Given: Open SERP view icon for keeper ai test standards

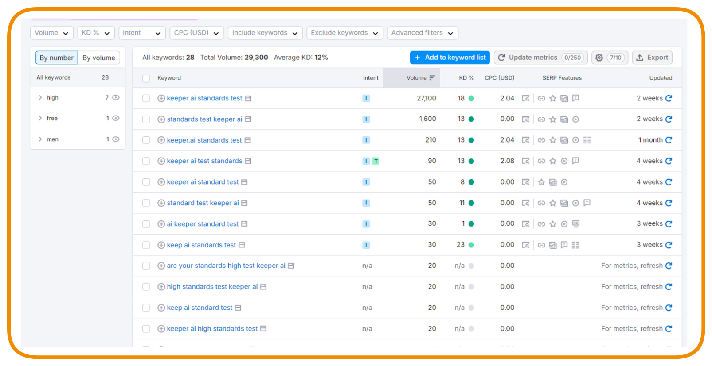Looking at the screenshot, I should 248,161.
